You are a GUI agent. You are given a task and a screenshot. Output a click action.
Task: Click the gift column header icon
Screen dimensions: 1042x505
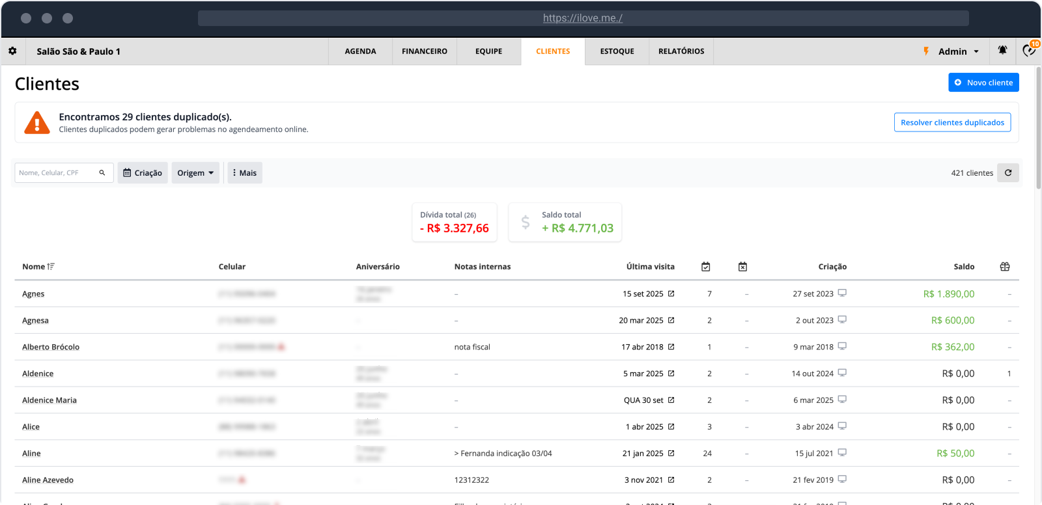pos(1005,267)
